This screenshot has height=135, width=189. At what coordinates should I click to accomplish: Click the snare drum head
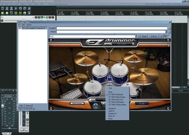point(93,87)
